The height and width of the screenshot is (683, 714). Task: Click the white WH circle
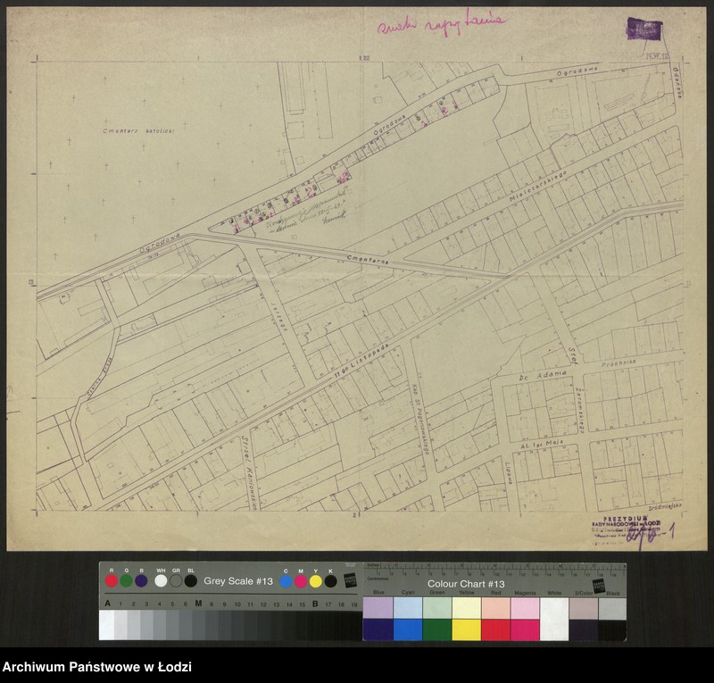161,581
